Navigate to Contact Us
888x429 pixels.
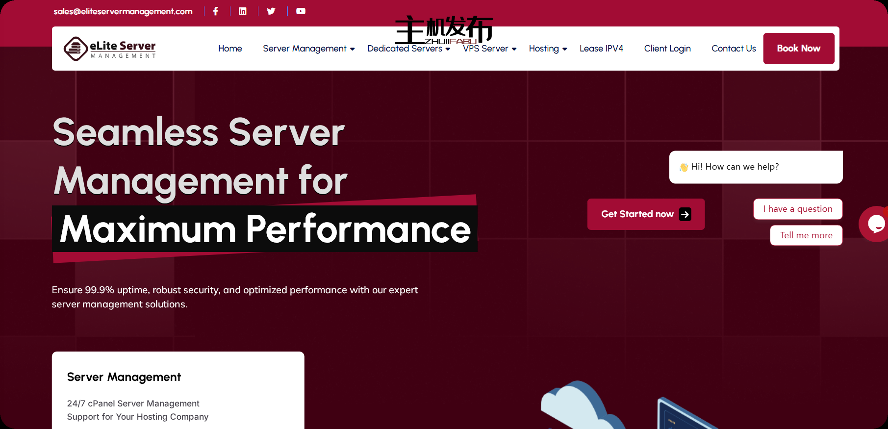734,49
